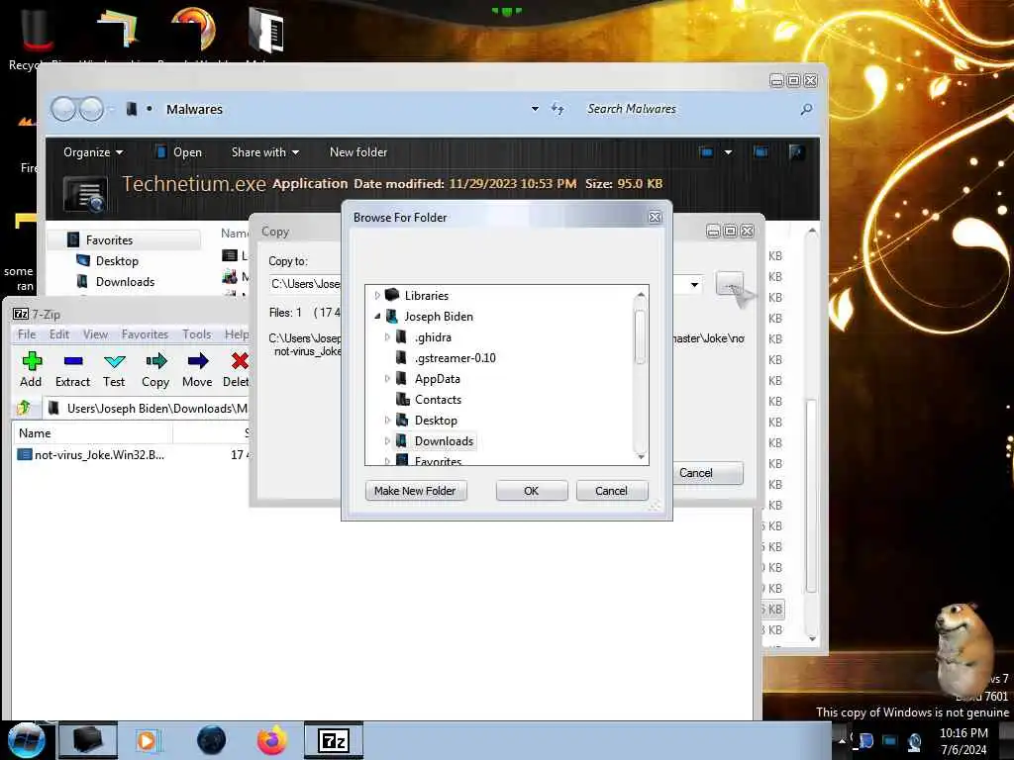This screenshot has width=1014, height=760.
Task: Click the red Delete icon in 7-Zip
Action: tap(240, 360)
